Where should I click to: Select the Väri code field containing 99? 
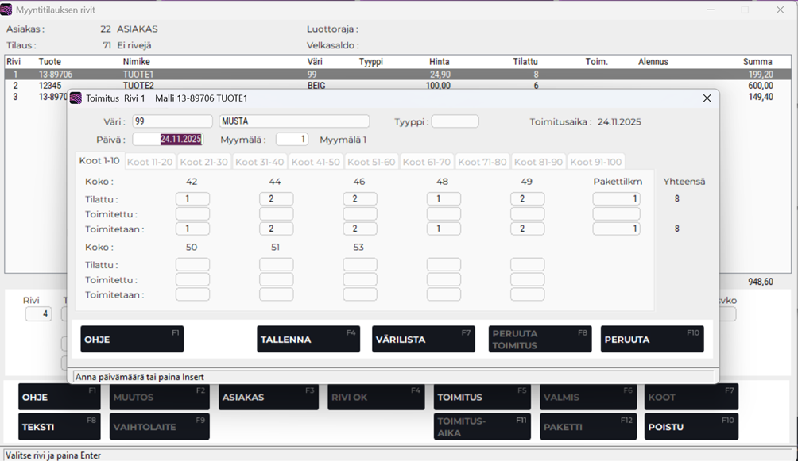click(172, 121)
